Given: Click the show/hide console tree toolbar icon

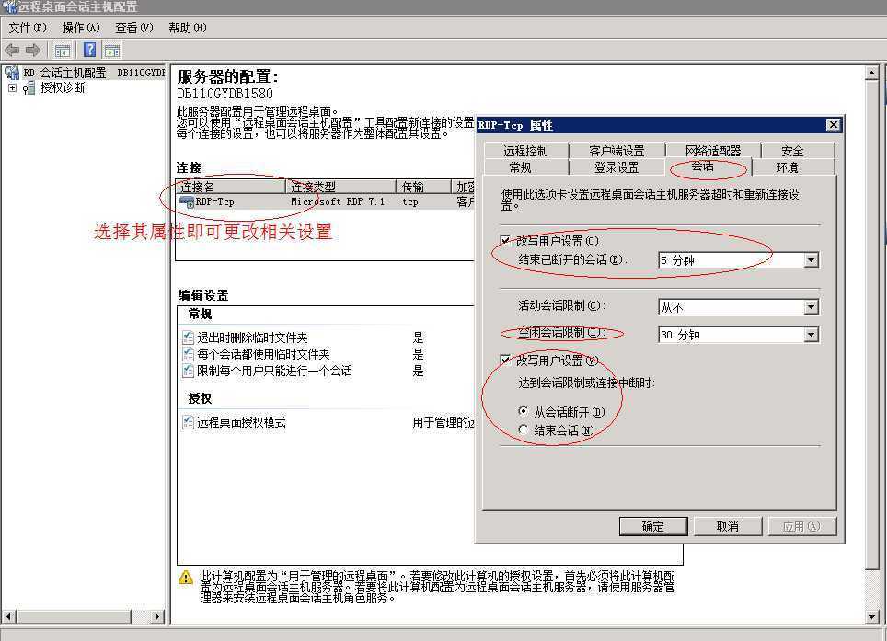Looking at the screenshot, I should click(63, 51).
